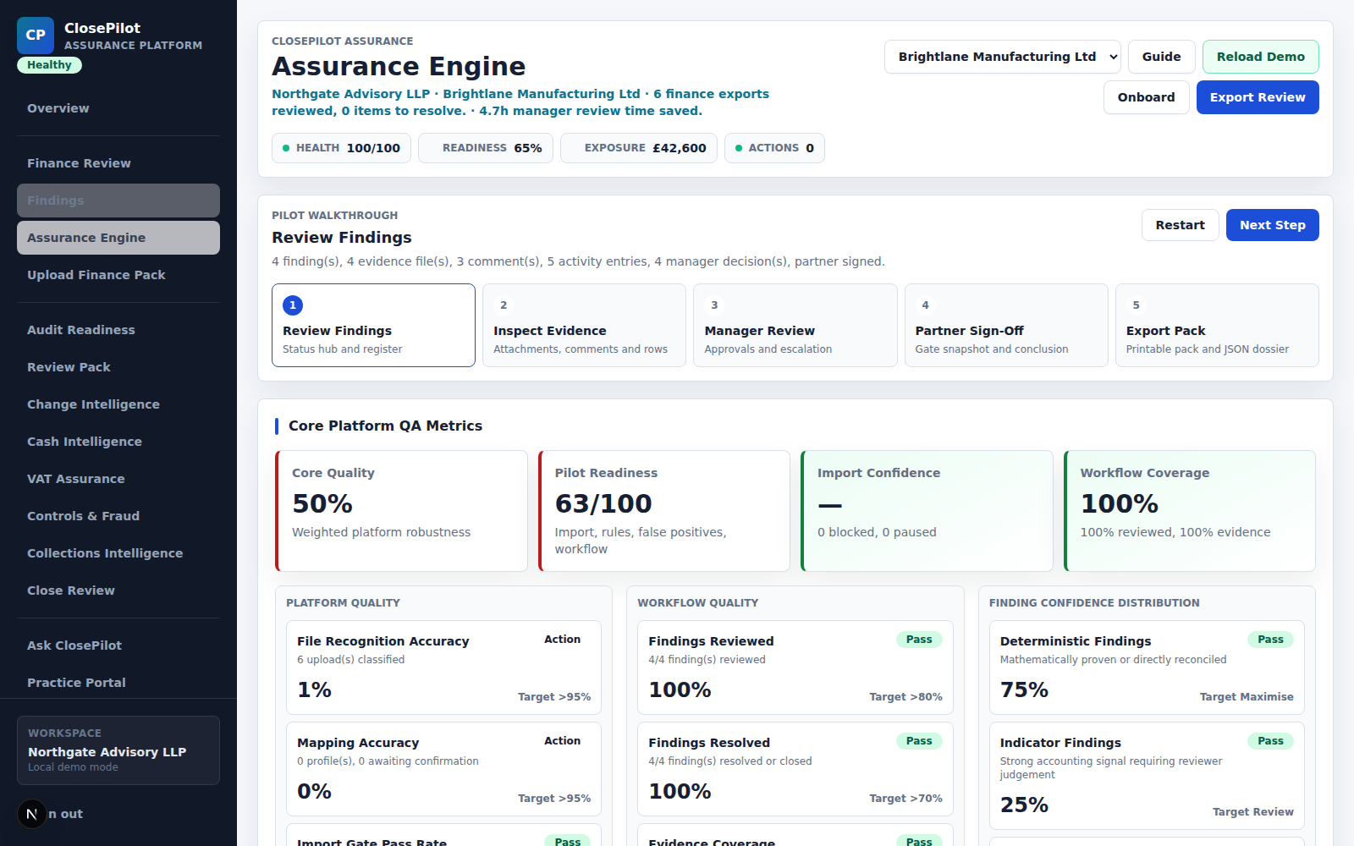
Task: Click the sign out text in sidebar footer
Action: [66, 814]
